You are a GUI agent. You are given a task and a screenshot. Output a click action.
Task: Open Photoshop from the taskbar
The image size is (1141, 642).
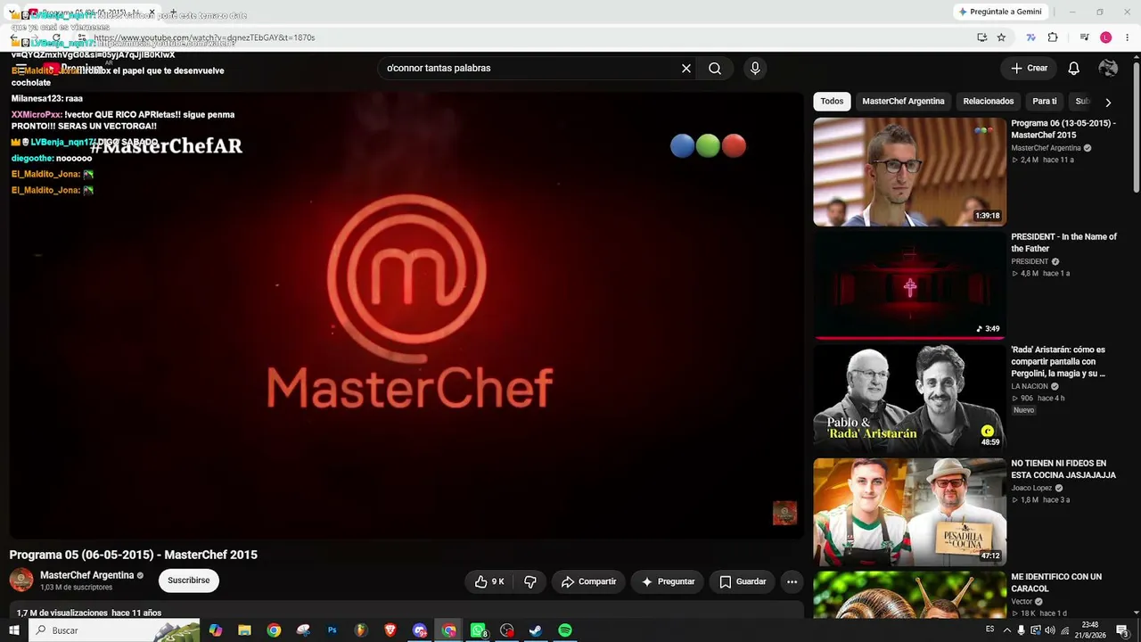click(x=332, y=630)
